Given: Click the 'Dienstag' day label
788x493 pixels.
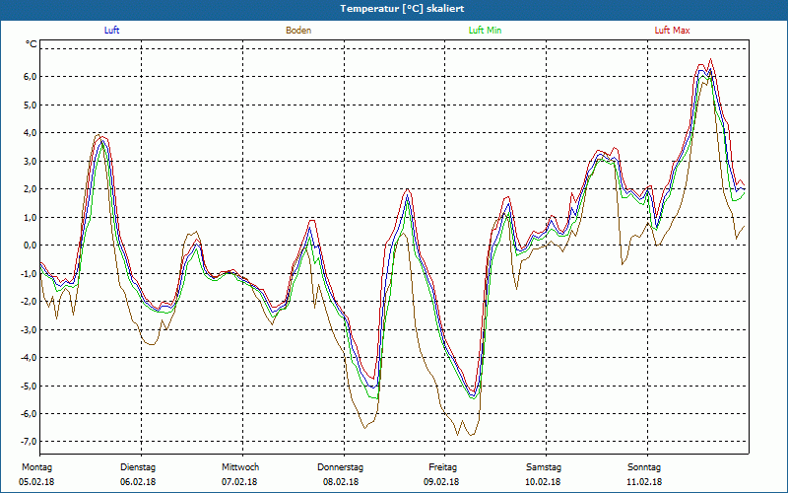Looking at the screenshot, I should click(138, 467).
